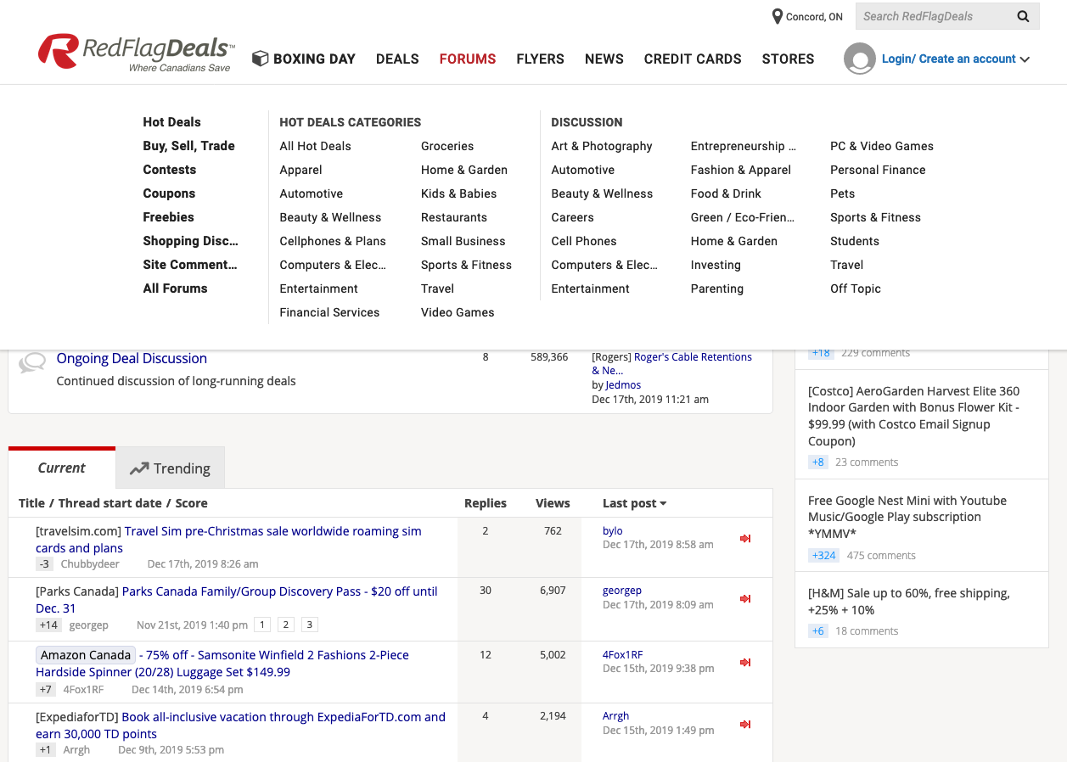
Task: Go to page 2 of Parks Canada thread
Action: click(x=286, y=625)
